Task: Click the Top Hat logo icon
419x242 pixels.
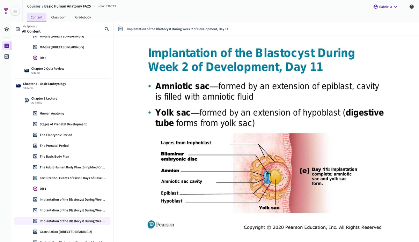Action: [6, 11]
